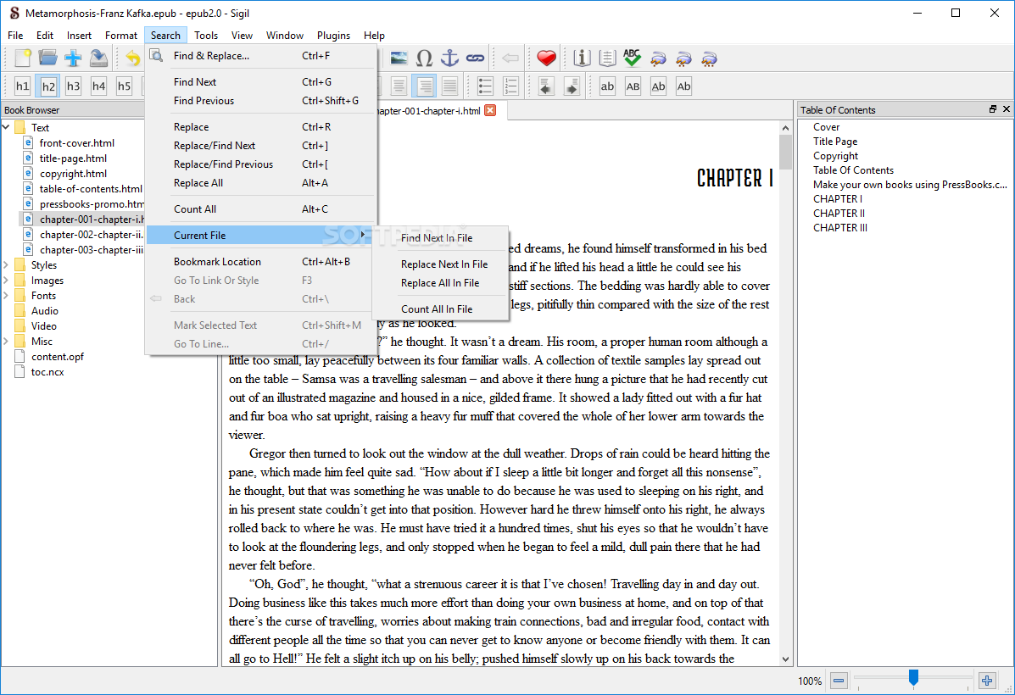Click the Omega special character icon
This screenshot has width=1015, height=695.
click(x=424, y=58)
